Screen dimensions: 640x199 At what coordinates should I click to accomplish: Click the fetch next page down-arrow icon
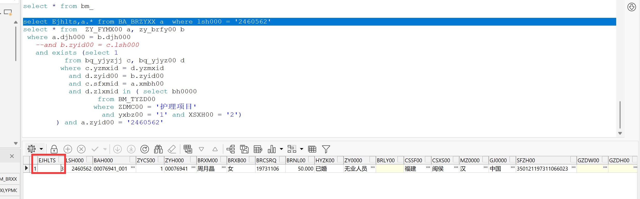(x=117, y=149)
